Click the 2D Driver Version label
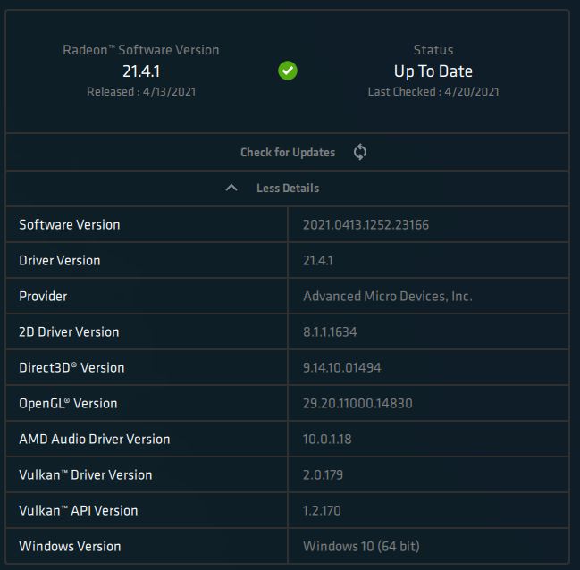 [69, 331]
